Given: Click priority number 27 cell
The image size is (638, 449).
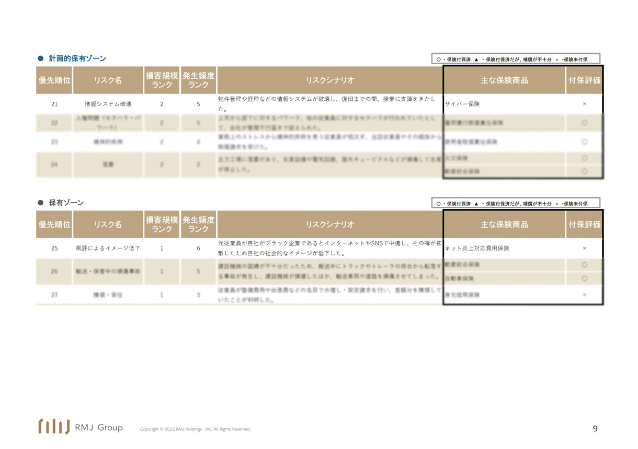Looking at the screenshot, I should pos(54,295).
